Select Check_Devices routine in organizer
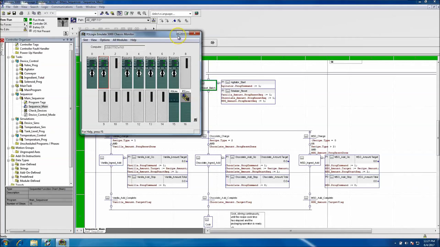The width and height of the screenshot is (440, 247). (x=37, y=110)
